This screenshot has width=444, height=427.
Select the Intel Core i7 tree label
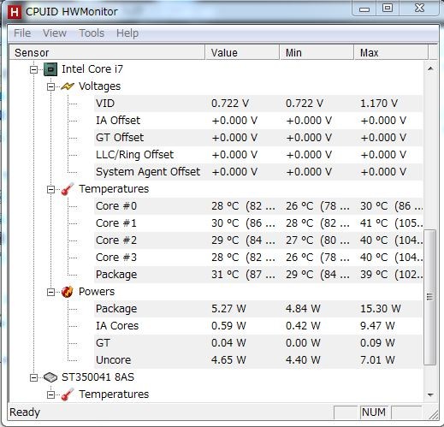(92, 69)
